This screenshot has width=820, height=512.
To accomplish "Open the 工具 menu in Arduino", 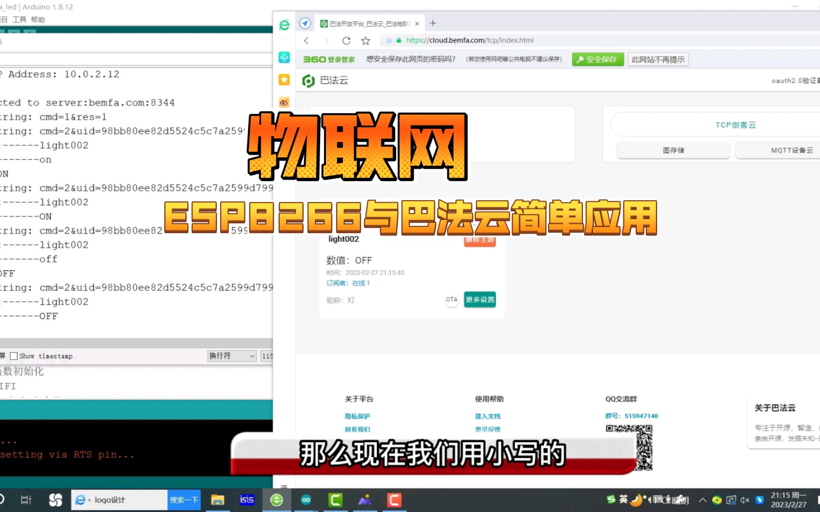I will point(19,19).
